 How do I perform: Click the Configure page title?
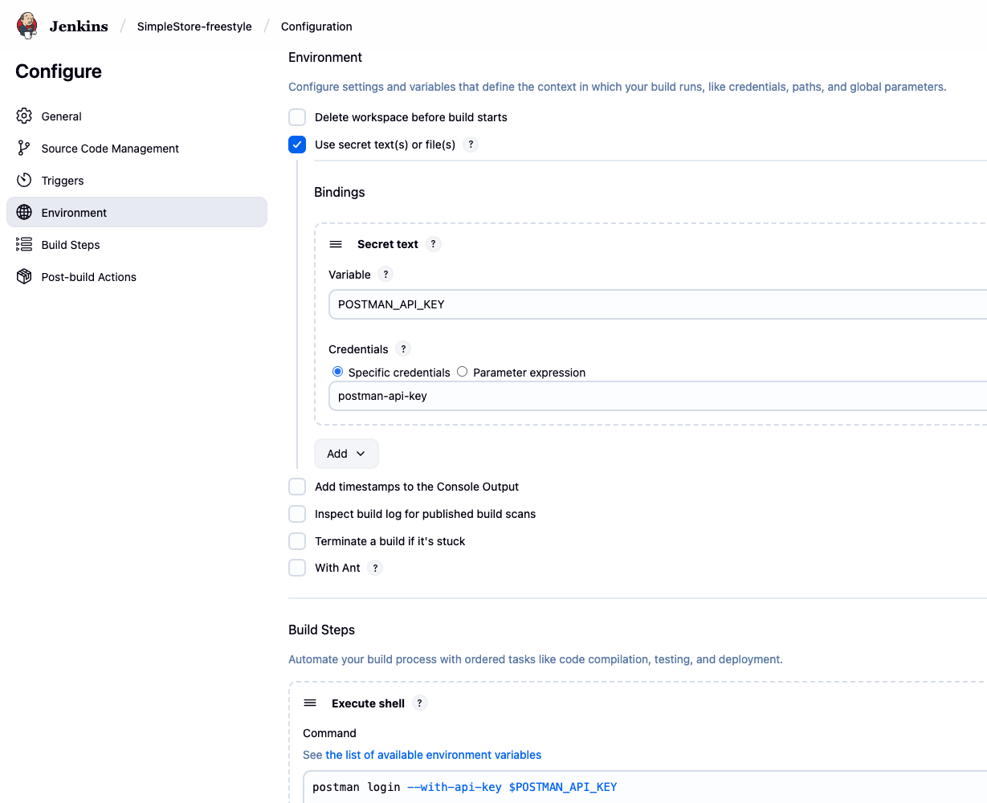click(59, 71)
